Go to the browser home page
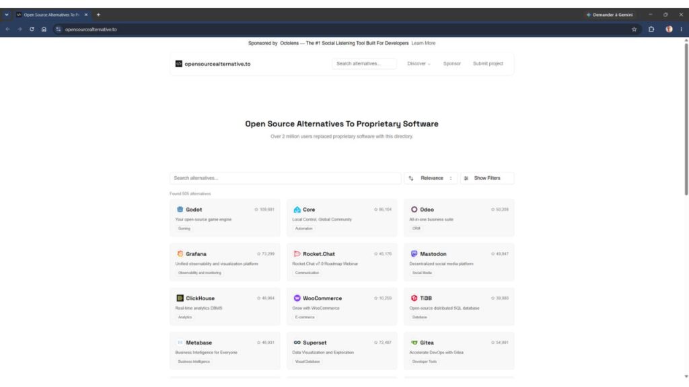 (x=44, y=30)
